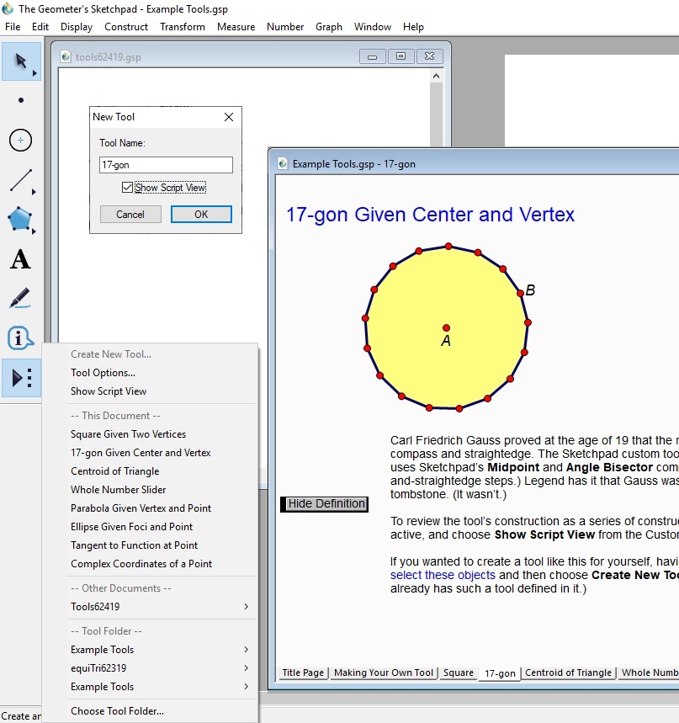
Task: Open the Window menu
Action: (373, 27)
